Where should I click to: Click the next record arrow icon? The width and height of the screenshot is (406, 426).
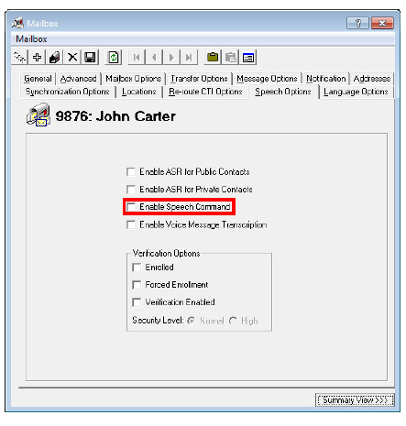(171, 57)
